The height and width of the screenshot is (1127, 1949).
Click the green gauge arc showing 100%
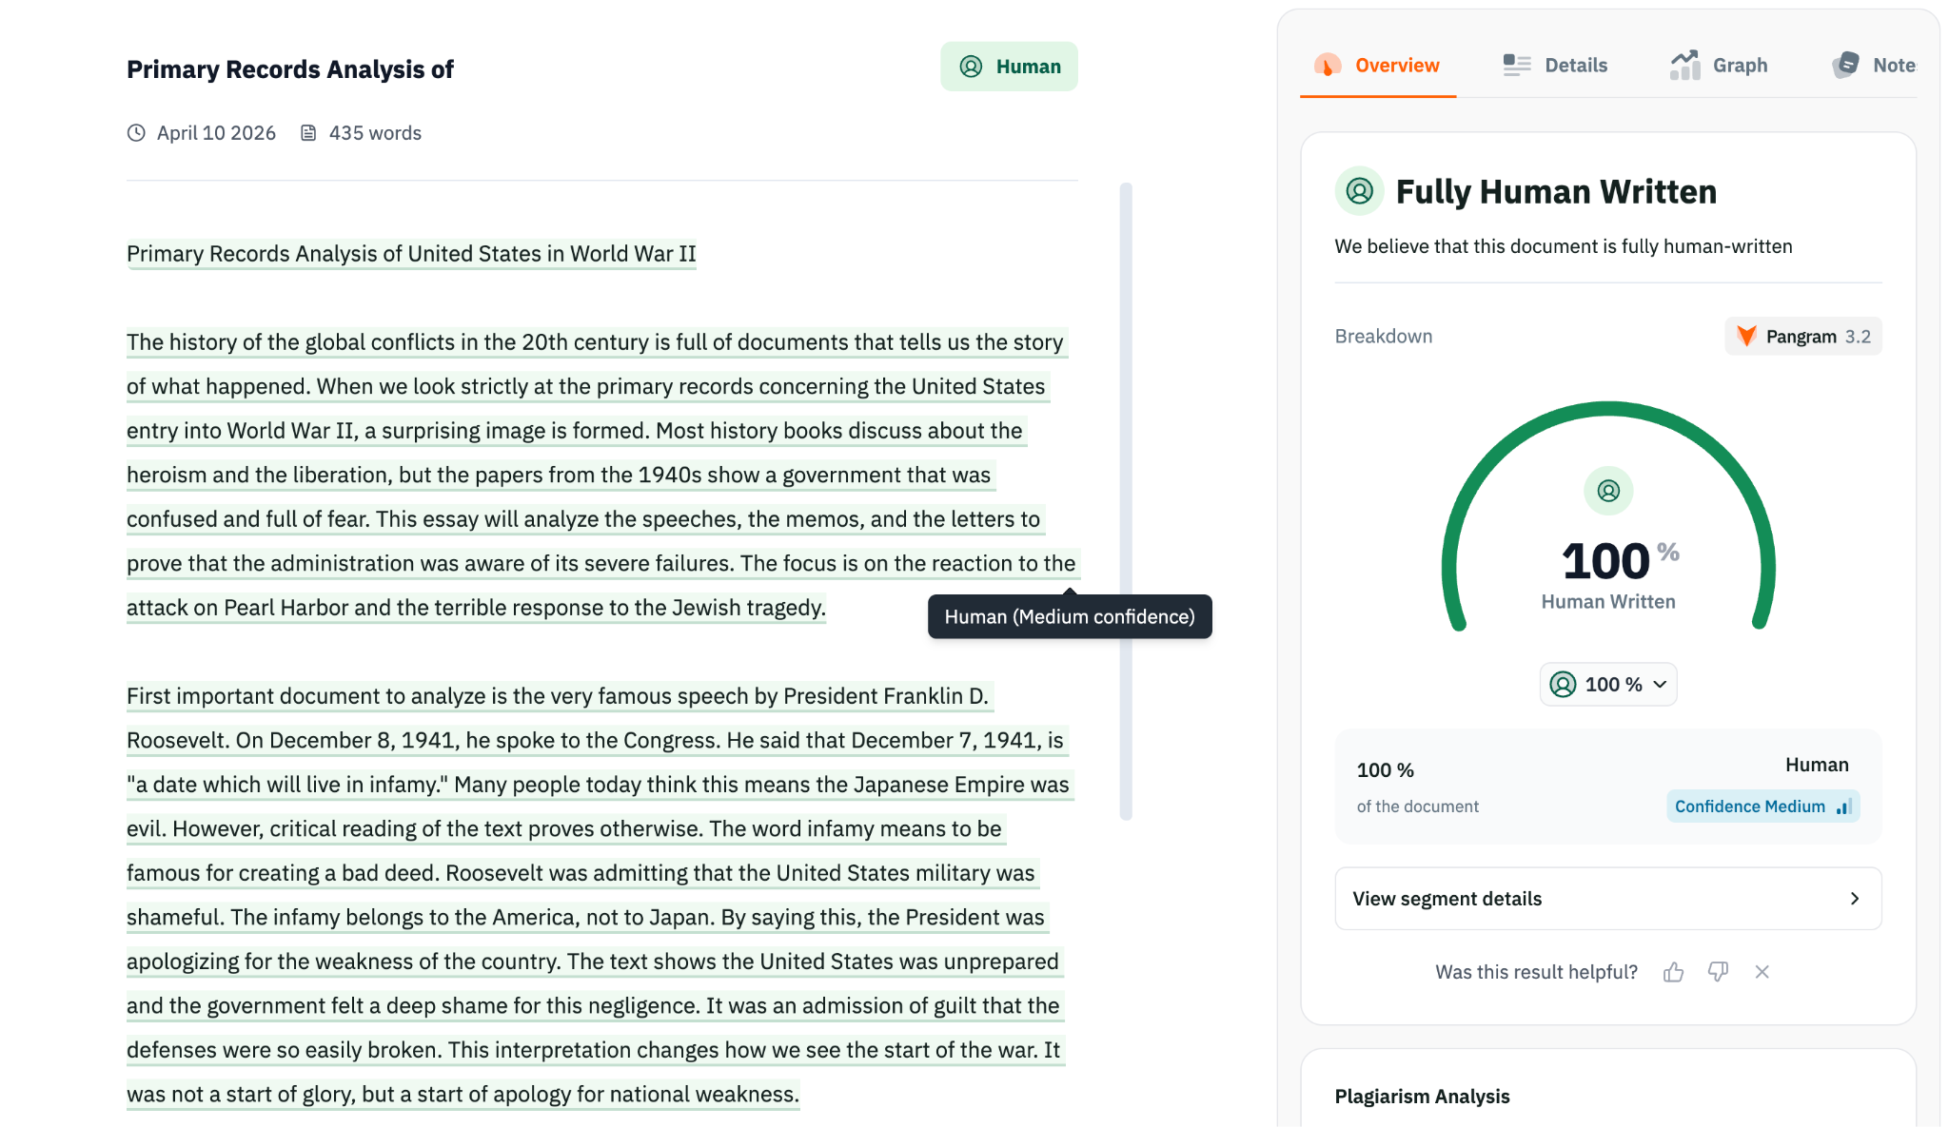click(1608, 409)
